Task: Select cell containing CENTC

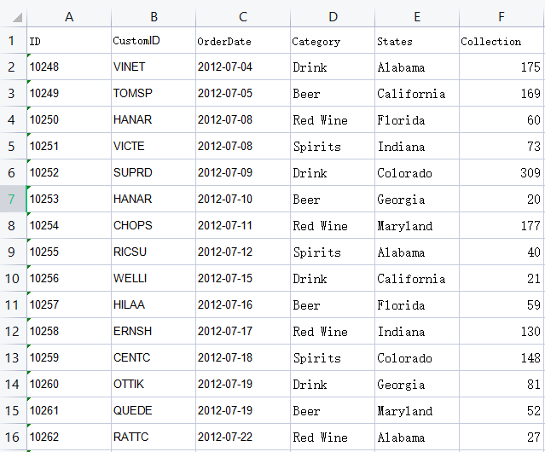Action: [154, 357]
